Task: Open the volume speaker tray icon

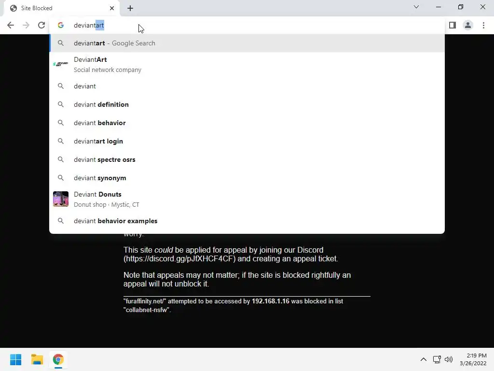Action: [x=449, y=359]
